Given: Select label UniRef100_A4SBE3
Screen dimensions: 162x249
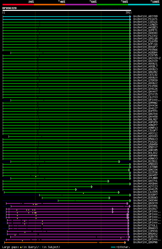Looking at the screenshot, I should [145, 27].
